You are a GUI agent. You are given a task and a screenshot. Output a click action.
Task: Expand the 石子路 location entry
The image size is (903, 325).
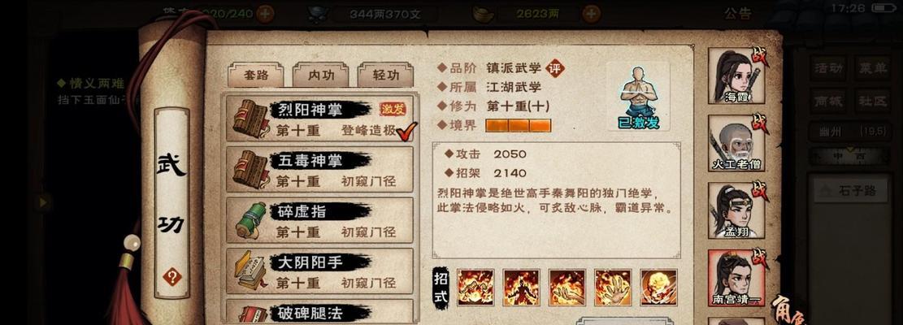pyautogui.click(x=849, y=191)
